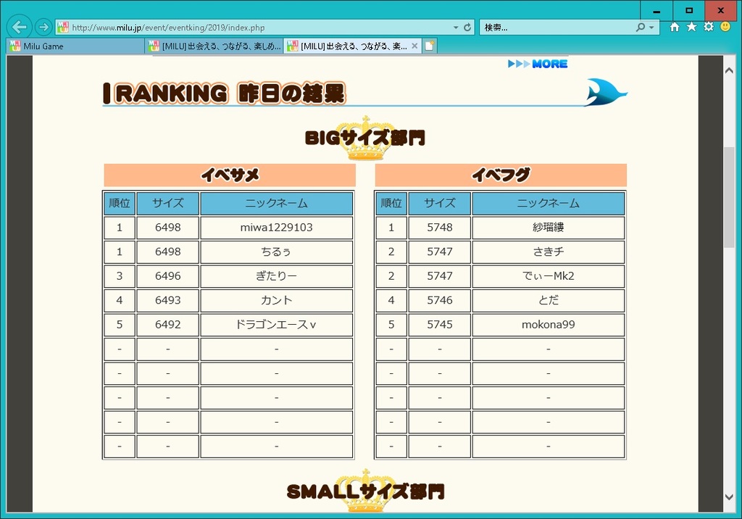Click the search magnifier icon
The width and height of the screenshot is (742, 519).
[640, 28]
